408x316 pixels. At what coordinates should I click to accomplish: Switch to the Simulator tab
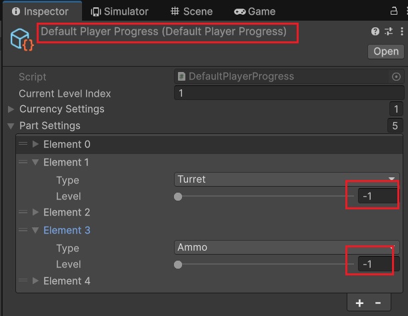(119, 11)
